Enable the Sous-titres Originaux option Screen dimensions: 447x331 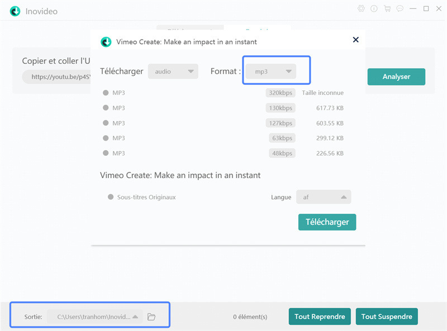pyautogui.click(x=111, y=197)
